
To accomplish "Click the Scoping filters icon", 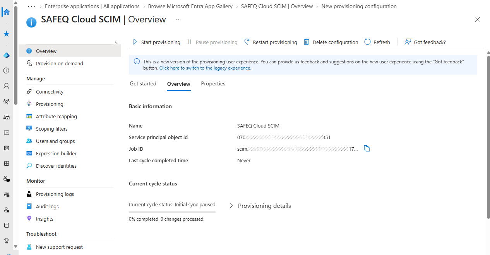I will coord(29,129).
